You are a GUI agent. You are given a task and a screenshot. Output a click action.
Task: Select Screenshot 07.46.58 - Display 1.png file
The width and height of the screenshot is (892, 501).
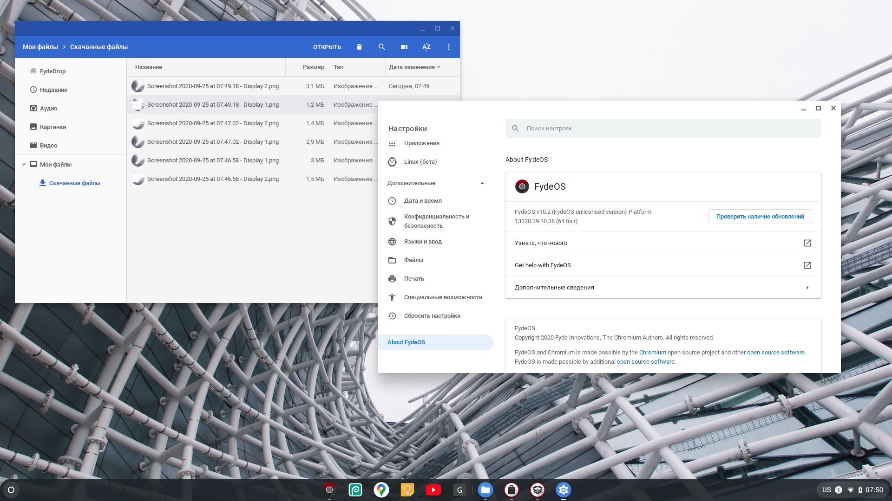tap(253, 160)
